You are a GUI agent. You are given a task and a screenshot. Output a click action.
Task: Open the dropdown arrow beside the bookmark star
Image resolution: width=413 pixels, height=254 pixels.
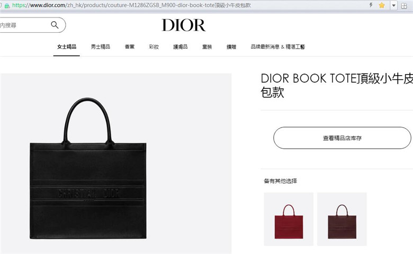(x=394, y=5)
